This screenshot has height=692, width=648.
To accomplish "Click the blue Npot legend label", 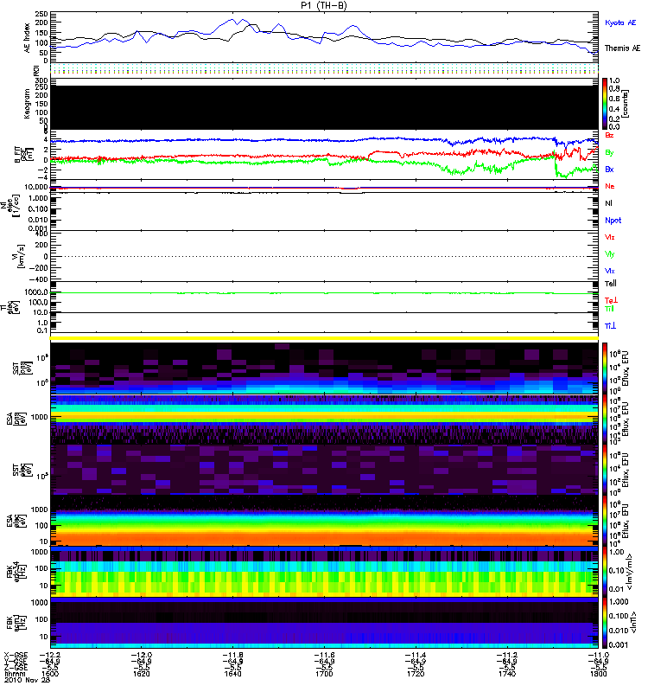I will 613,221.
